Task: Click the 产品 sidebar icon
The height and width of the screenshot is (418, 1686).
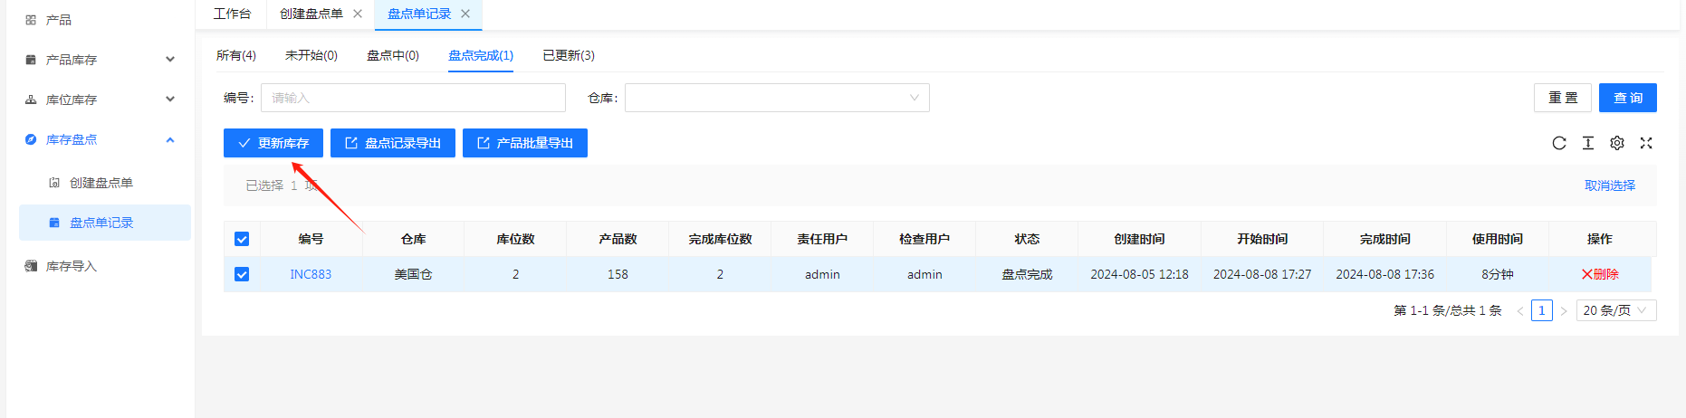Action: (31, 20)
